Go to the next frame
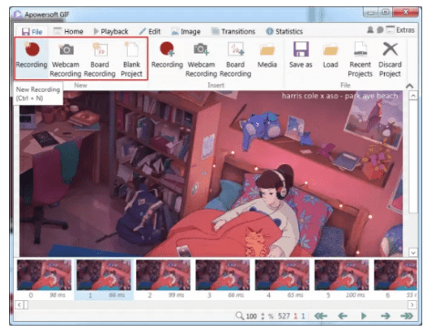The image size is (425, 332). pyautogui.click(x=385, y=316)
